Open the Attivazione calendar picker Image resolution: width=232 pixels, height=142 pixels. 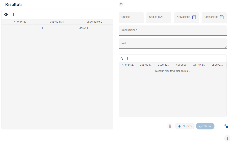[x=194, y=17]
